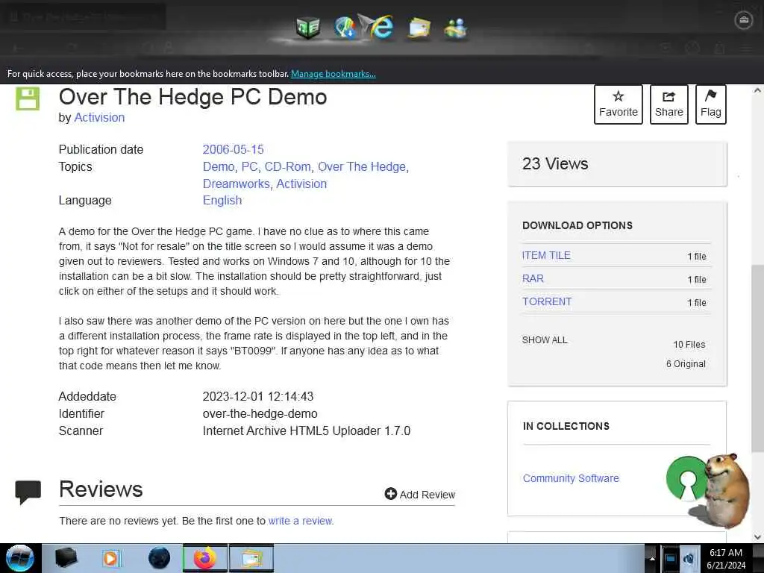The image size is (764, 573).
Task: Click the identifier over-the-hedge-demo
Action: [260, 413]
